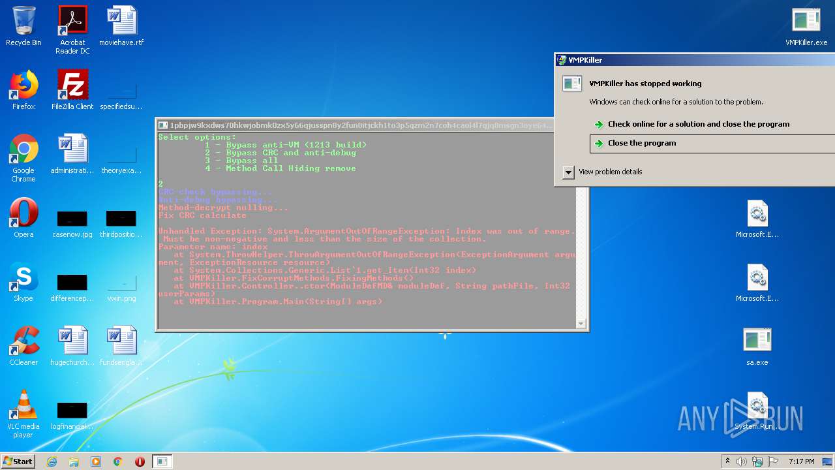The image size is (835, 470).
Task: Open Action Center flag icon
Action: pyautogui.click(x=773, y=462)
